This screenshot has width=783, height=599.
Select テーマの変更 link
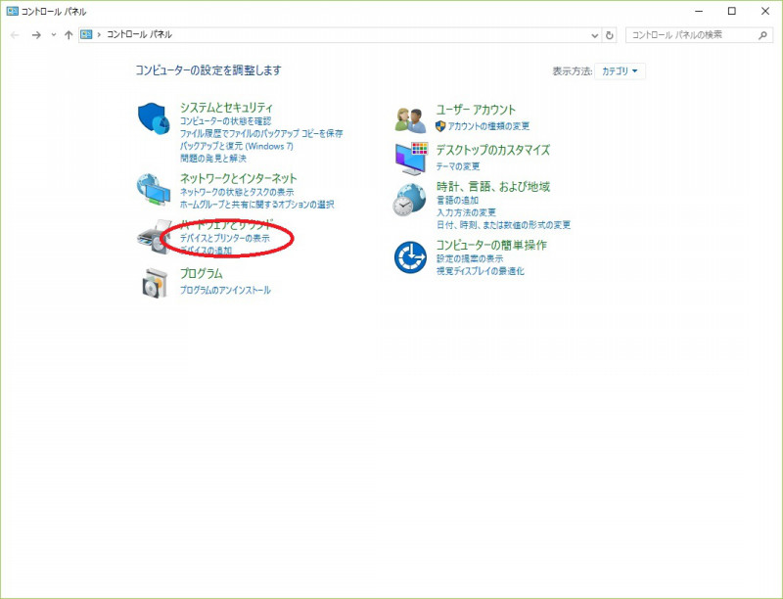coord(458,166)
